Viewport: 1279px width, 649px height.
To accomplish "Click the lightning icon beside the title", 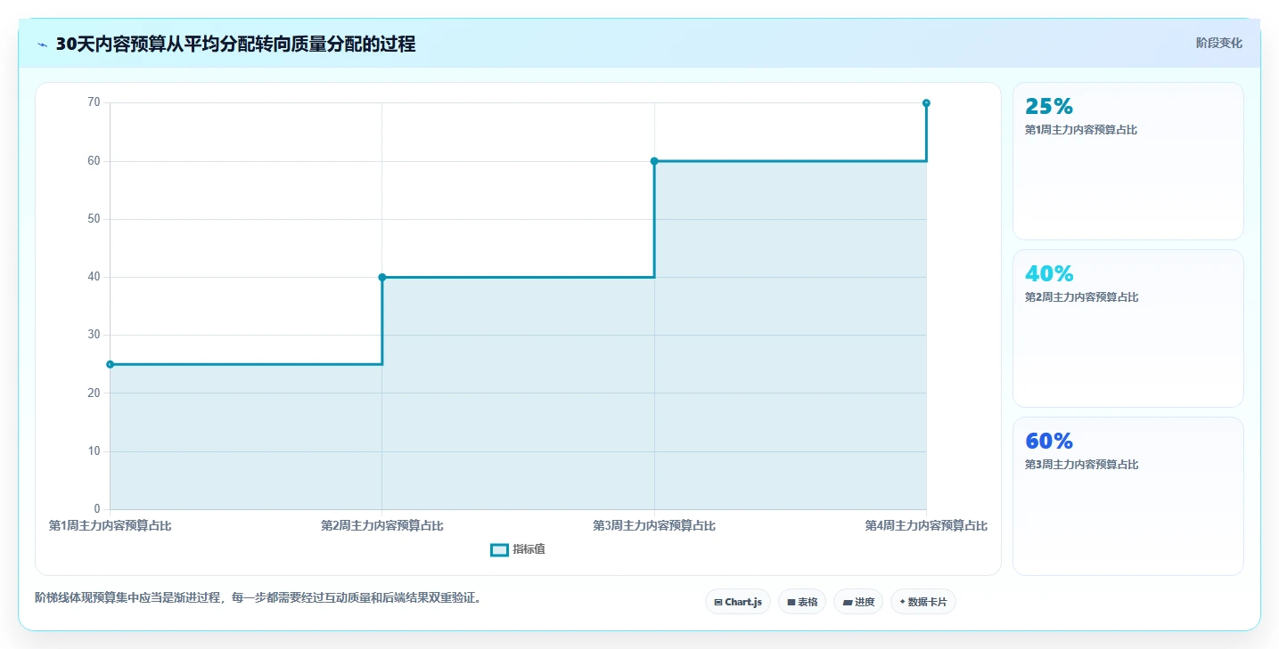I will pos(43,45).
